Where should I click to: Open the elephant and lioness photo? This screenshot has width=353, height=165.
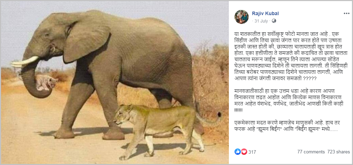[115, 82]
